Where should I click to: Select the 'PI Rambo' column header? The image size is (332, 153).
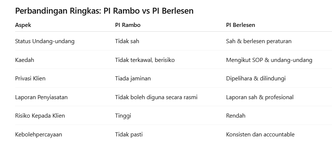128,25
